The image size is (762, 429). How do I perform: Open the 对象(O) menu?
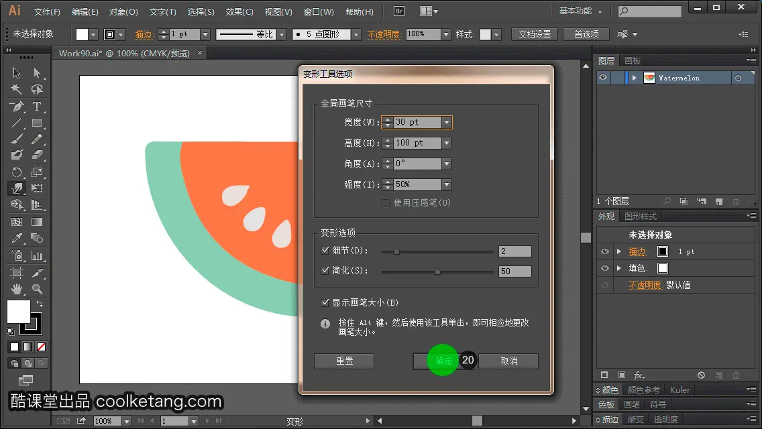click(x=123, y=11)
